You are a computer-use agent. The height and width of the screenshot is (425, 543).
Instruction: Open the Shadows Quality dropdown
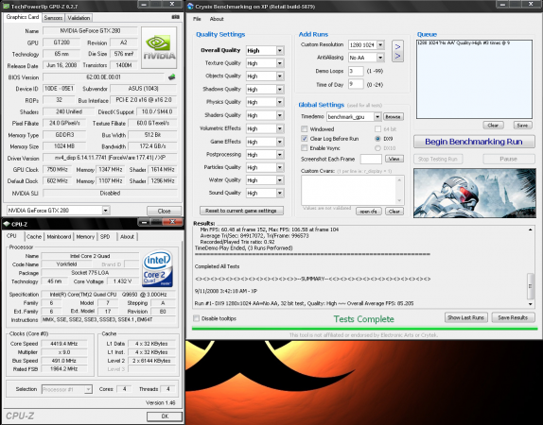point(280,89)
